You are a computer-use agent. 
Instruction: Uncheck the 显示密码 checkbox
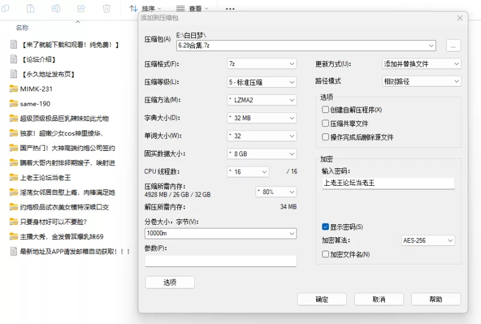pos(325,227)
